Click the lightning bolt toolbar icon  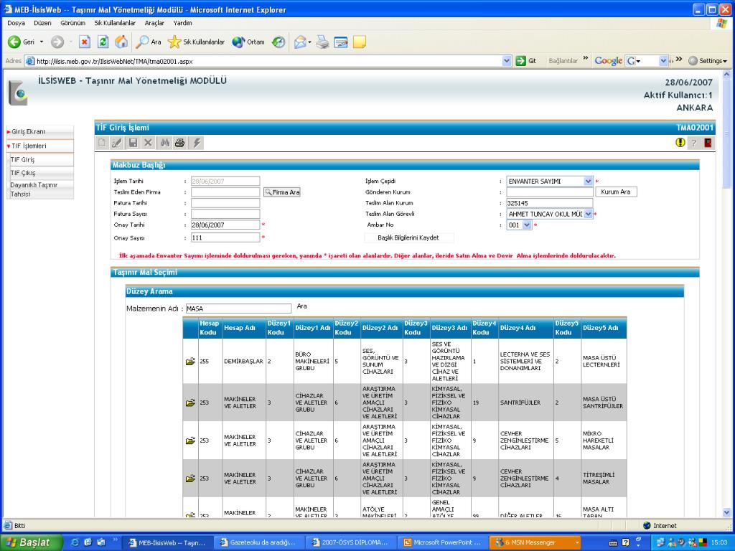[x=197, y=143]
